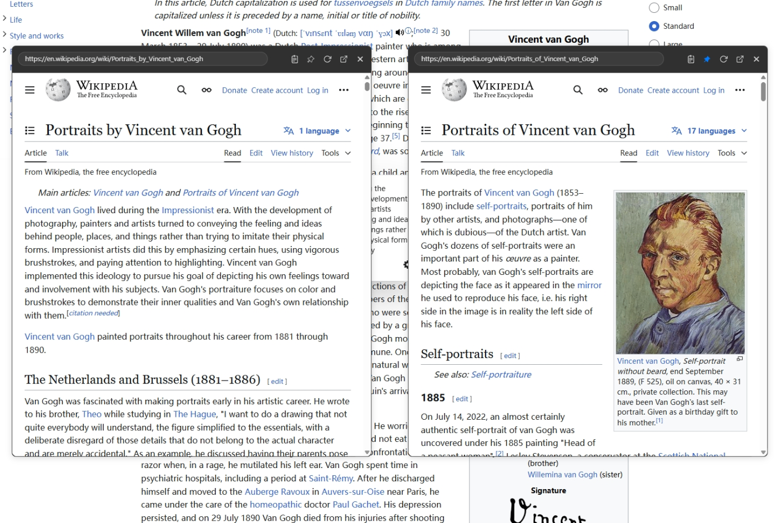Reload the Portraits of Vincent van Gogh popup

click(724, 59)
